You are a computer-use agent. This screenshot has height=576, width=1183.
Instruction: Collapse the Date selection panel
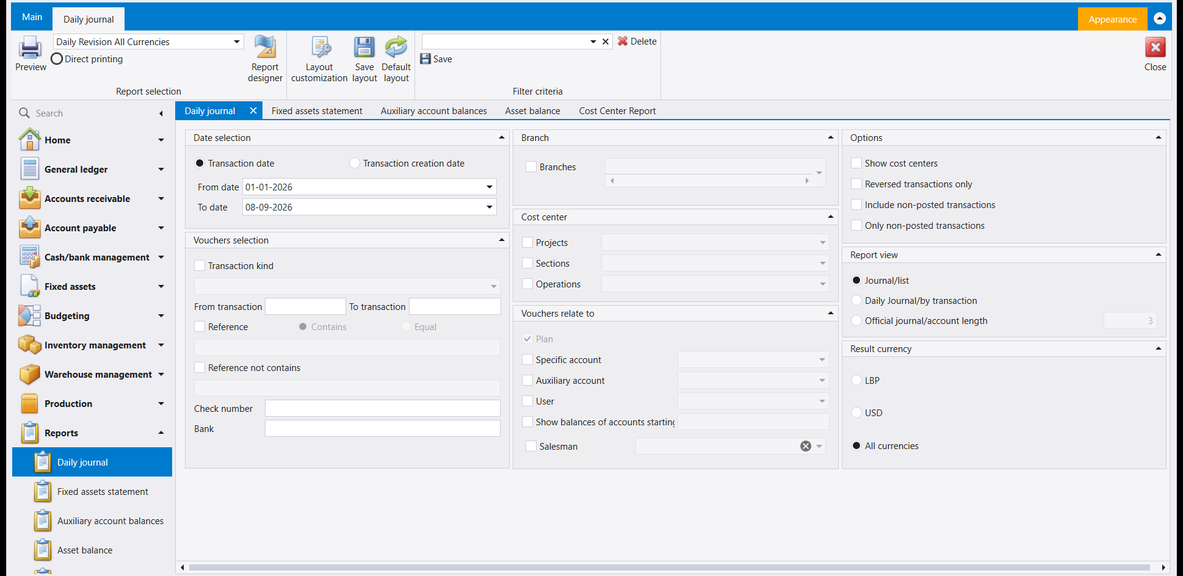tap(502, 137)
